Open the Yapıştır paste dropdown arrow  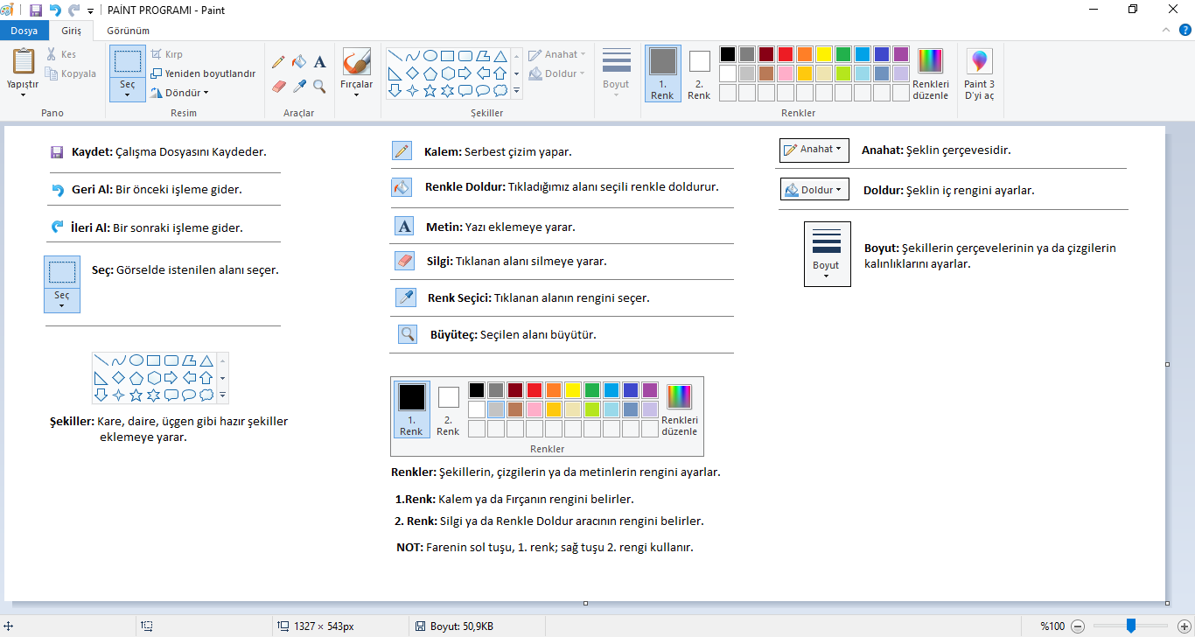23,94
